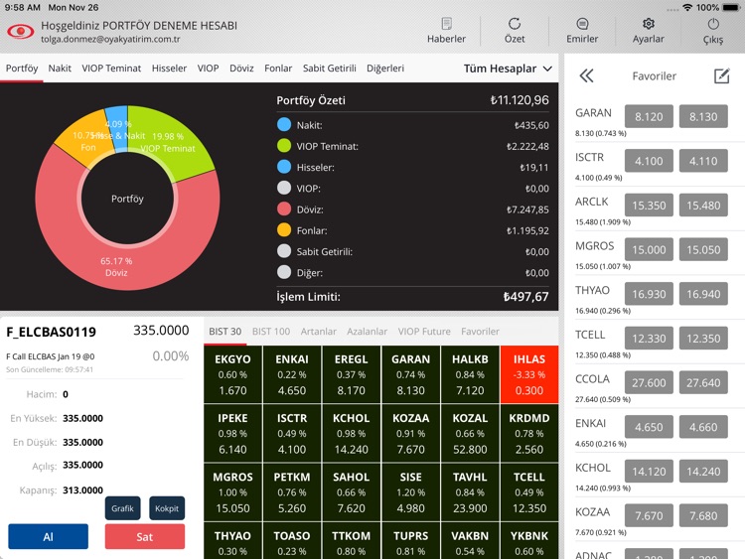Click the İşlem Limiti value ₺497,67
The image size is (745, 559).
click(525, 297)
